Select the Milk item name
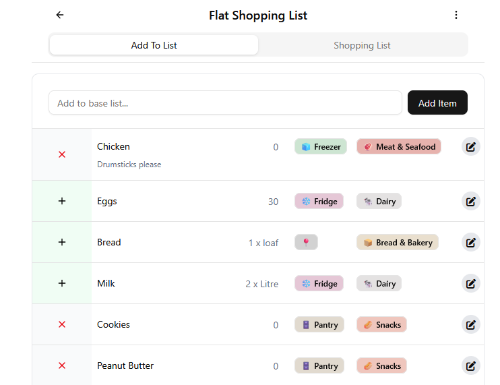Image resolution: width=500 pixels, height=385 pixels. tap(106, 283)
